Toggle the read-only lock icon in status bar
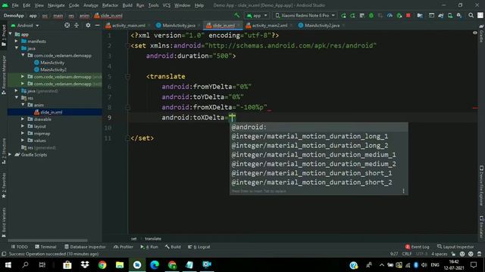485x272 pixels. pos(453,254)
